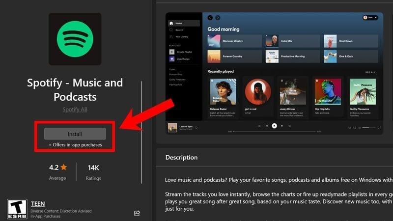Click 'In-App Purchases' under TEEN rating
Viewport: 393px width, 221px height.
tap(45, 216)
